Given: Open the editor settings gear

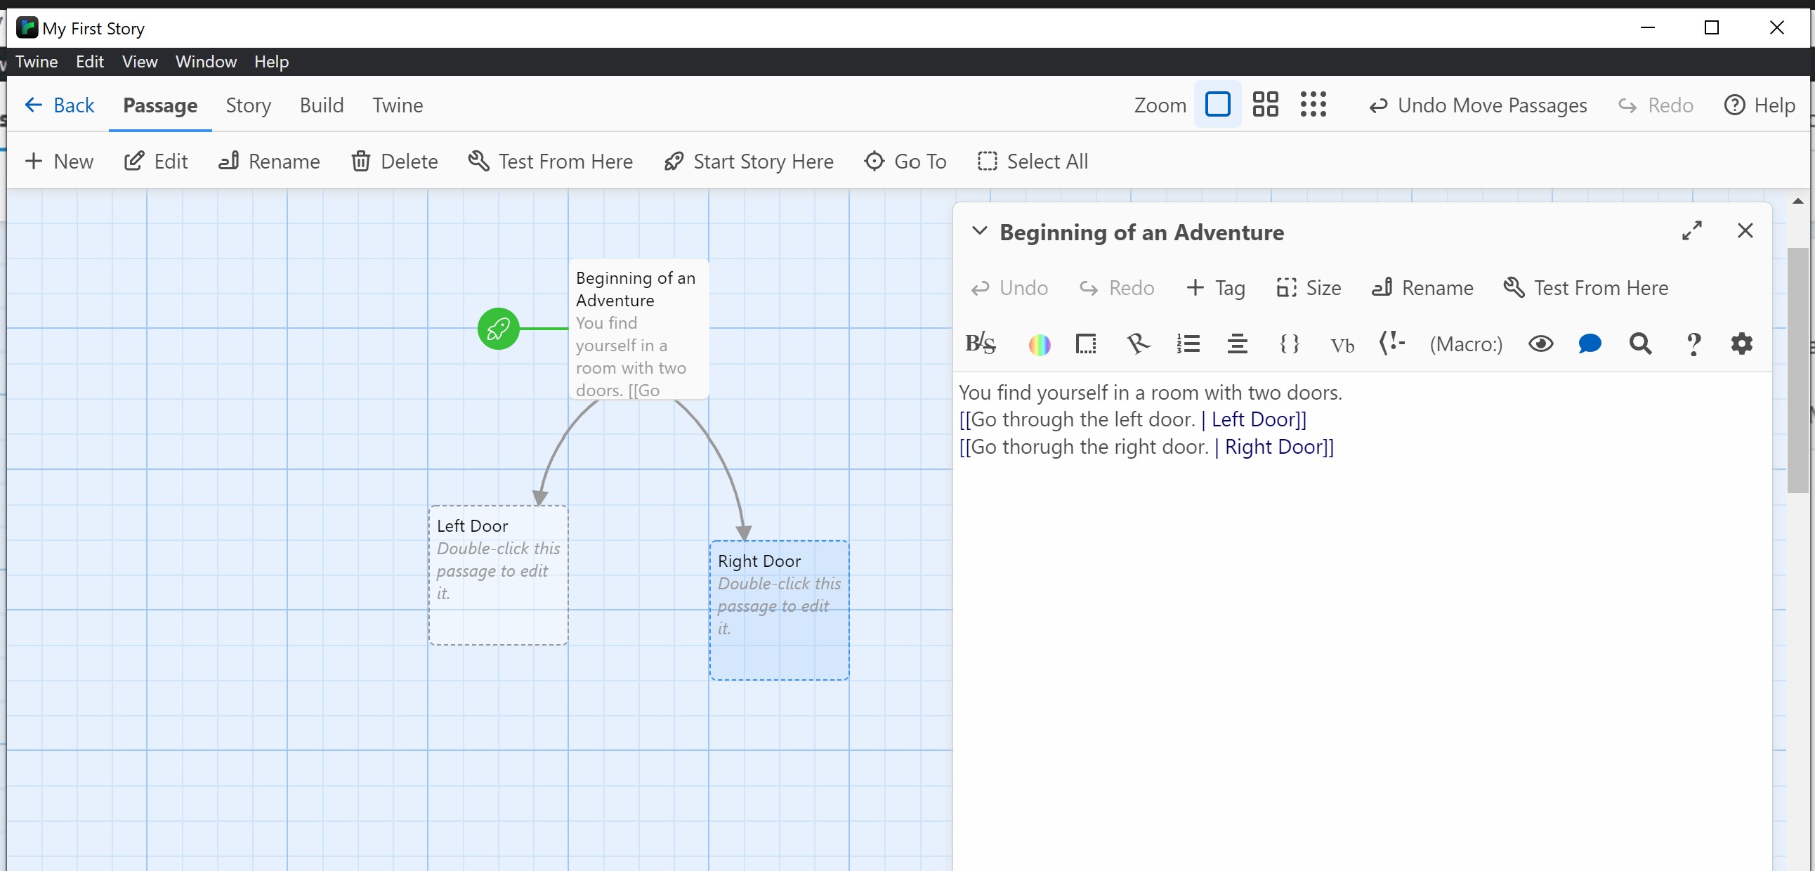Looking at the screenshot, I should point(1741,344).
